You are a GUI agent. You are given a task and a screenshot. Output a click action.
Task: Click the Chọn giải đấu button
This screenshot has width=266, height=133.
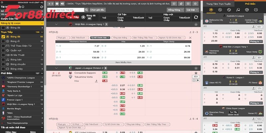click(x=98, y=10)
